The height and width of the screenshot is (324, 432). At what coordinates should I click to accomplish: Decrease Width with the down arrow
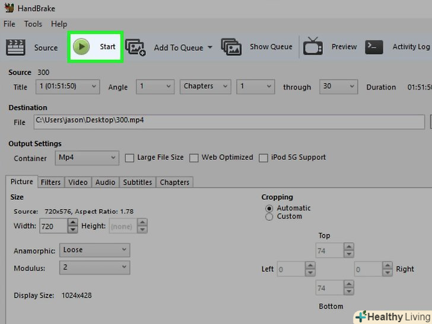[73, 230]
